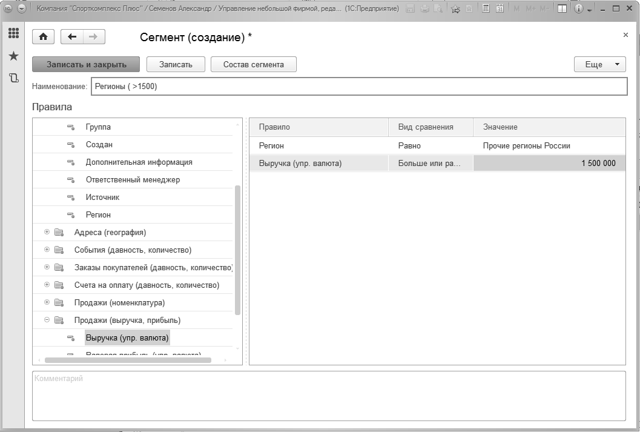Click 'Записать и закрыть' button

86,64
